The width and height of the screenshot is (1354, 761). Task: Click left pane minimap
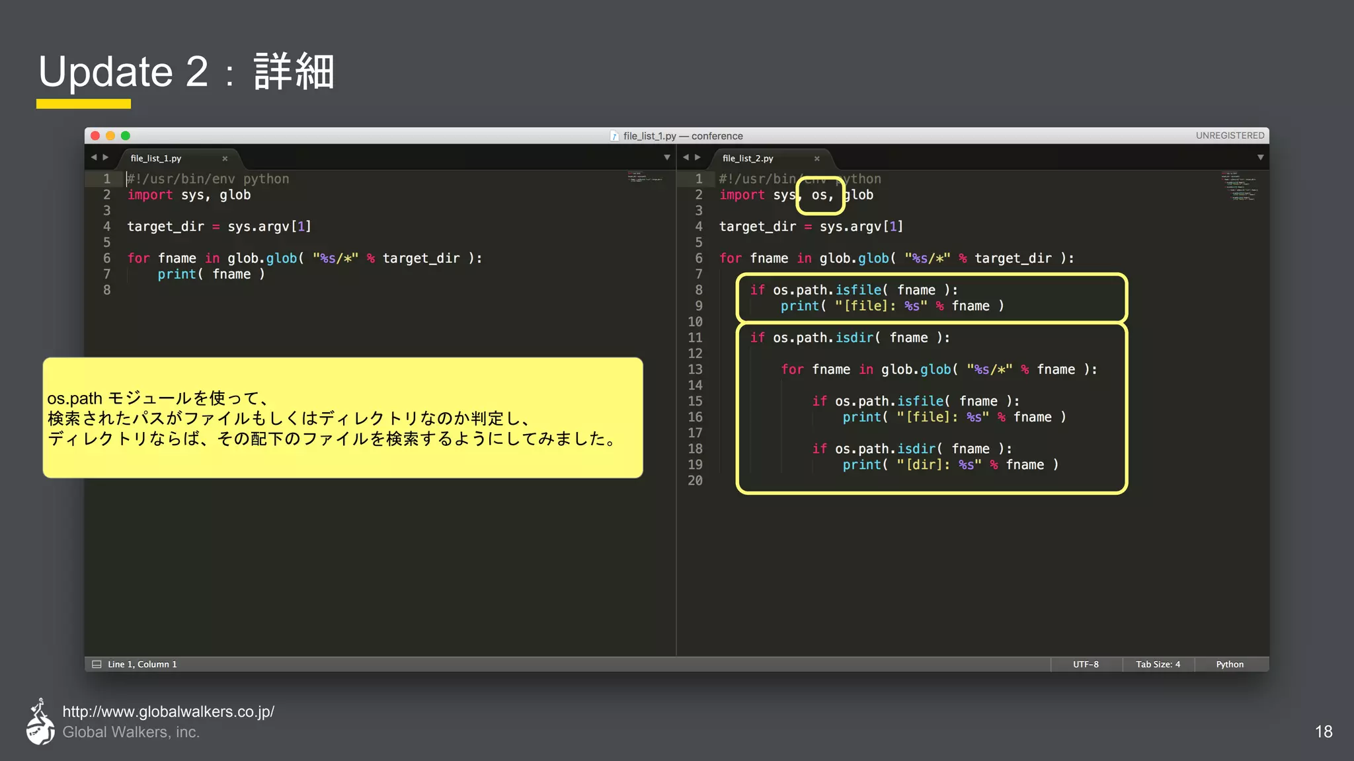coord(645,177)
